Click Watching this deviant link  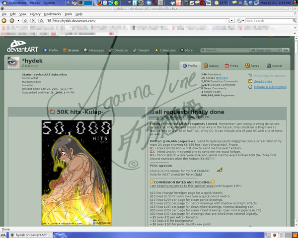click(x=270, y=76)
